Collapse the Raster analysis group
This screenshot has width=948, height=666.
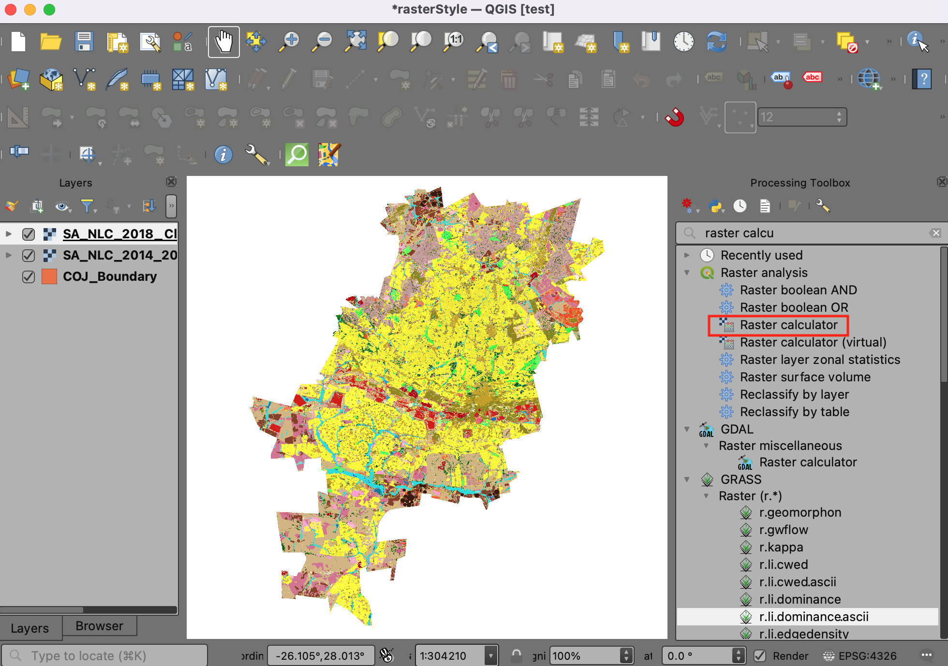pyautogui.click(x=687, y=273)
